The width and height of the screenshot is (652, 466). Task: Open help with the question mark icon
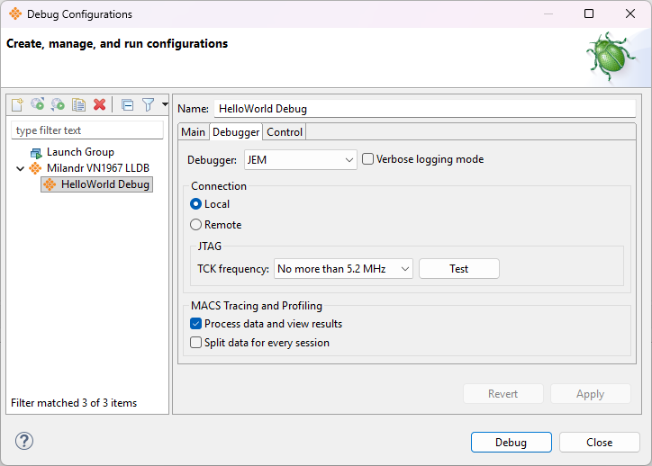(24, 441)
